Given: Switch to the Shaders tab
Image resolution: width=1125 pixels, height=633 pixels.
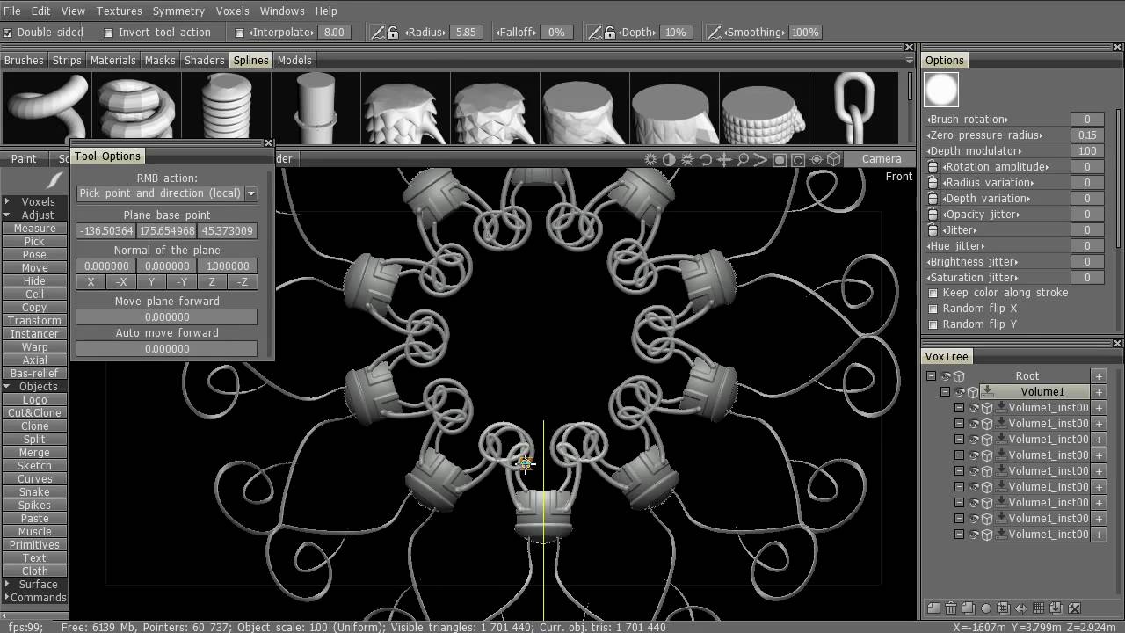Looking at the screenshot, I should [x=204, y=60].
